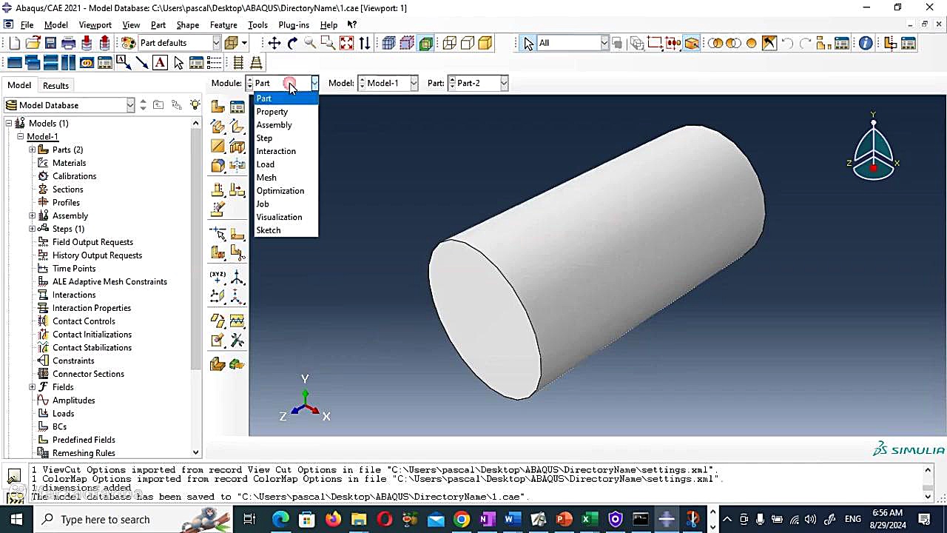This screenshot has height=533, width=947.
Task: Open Google Chrome from the taskbar
Action: click(x=461, y=520)
